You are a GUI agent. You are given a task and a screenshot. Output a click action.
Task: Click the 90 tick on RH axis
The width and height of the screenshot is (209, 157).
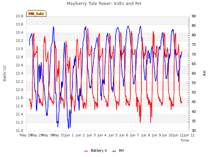[194, 16]
